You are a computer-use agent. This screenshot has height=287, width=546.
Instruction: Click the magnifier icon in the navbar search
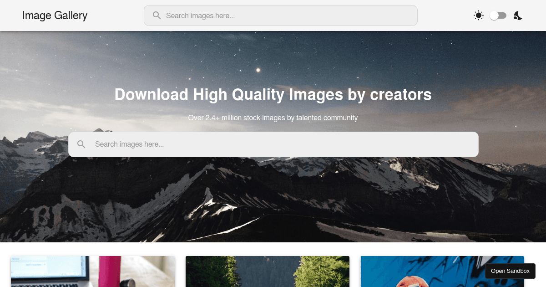click(157, 15)
